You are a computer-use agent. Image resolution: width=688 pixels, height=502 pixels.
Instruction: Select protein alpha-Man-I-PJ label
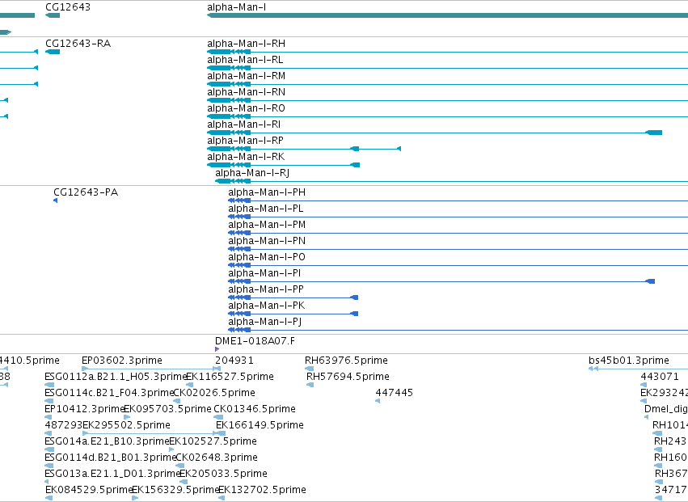coord(265,322)
